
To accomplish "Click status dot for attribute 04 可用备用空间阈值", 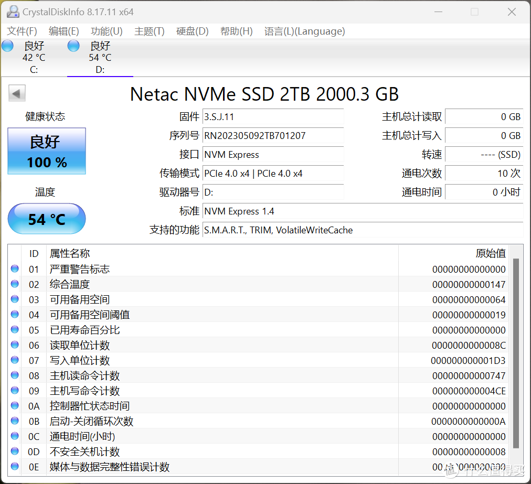I will point(15,315).
